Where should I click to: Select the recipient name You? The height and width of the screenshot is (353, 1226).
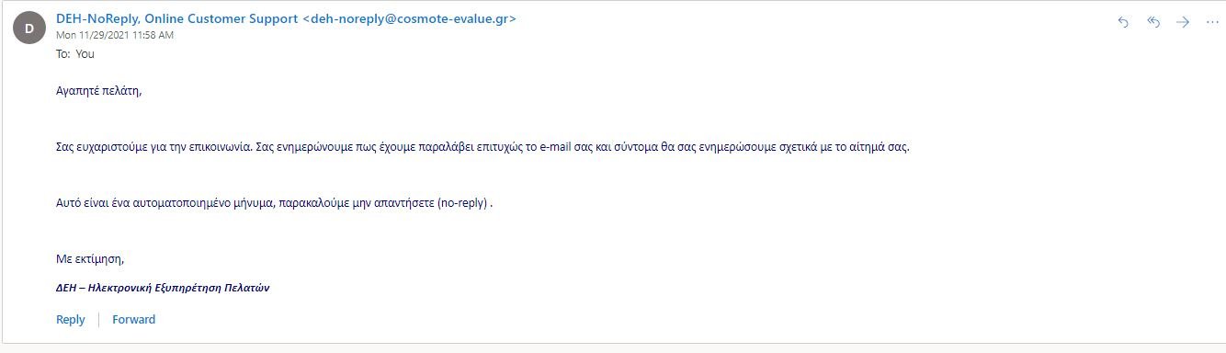tap(85, 54)
